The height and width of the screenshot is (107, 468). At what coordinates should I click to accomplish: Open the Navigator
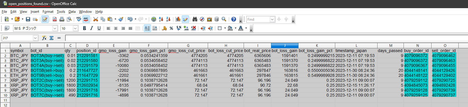[x=202, y=19]
